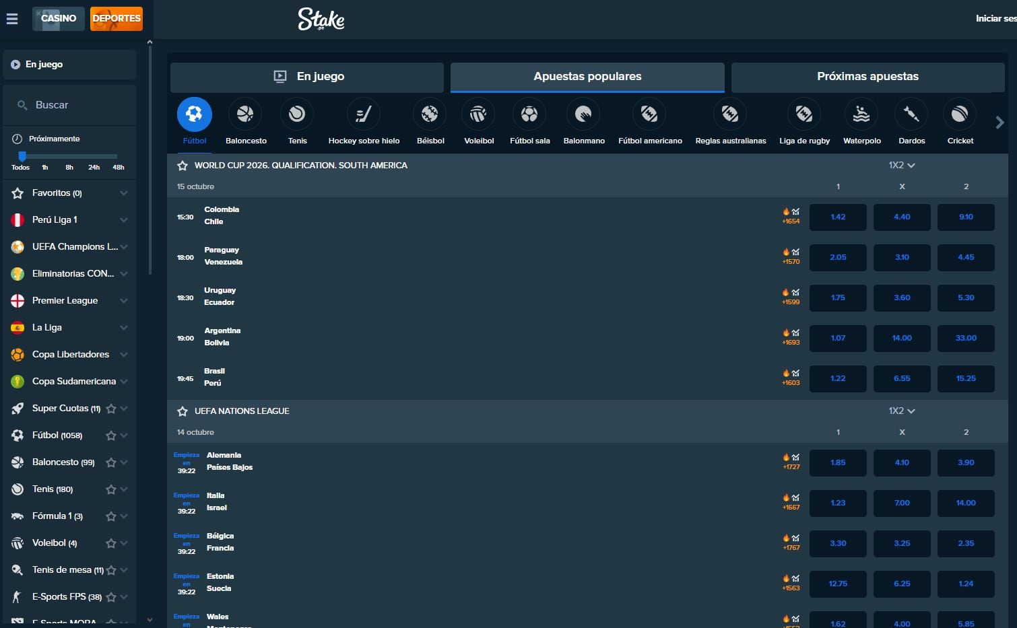
Task: Select the Tenis sport icon
Action: (x=297, y=114)
